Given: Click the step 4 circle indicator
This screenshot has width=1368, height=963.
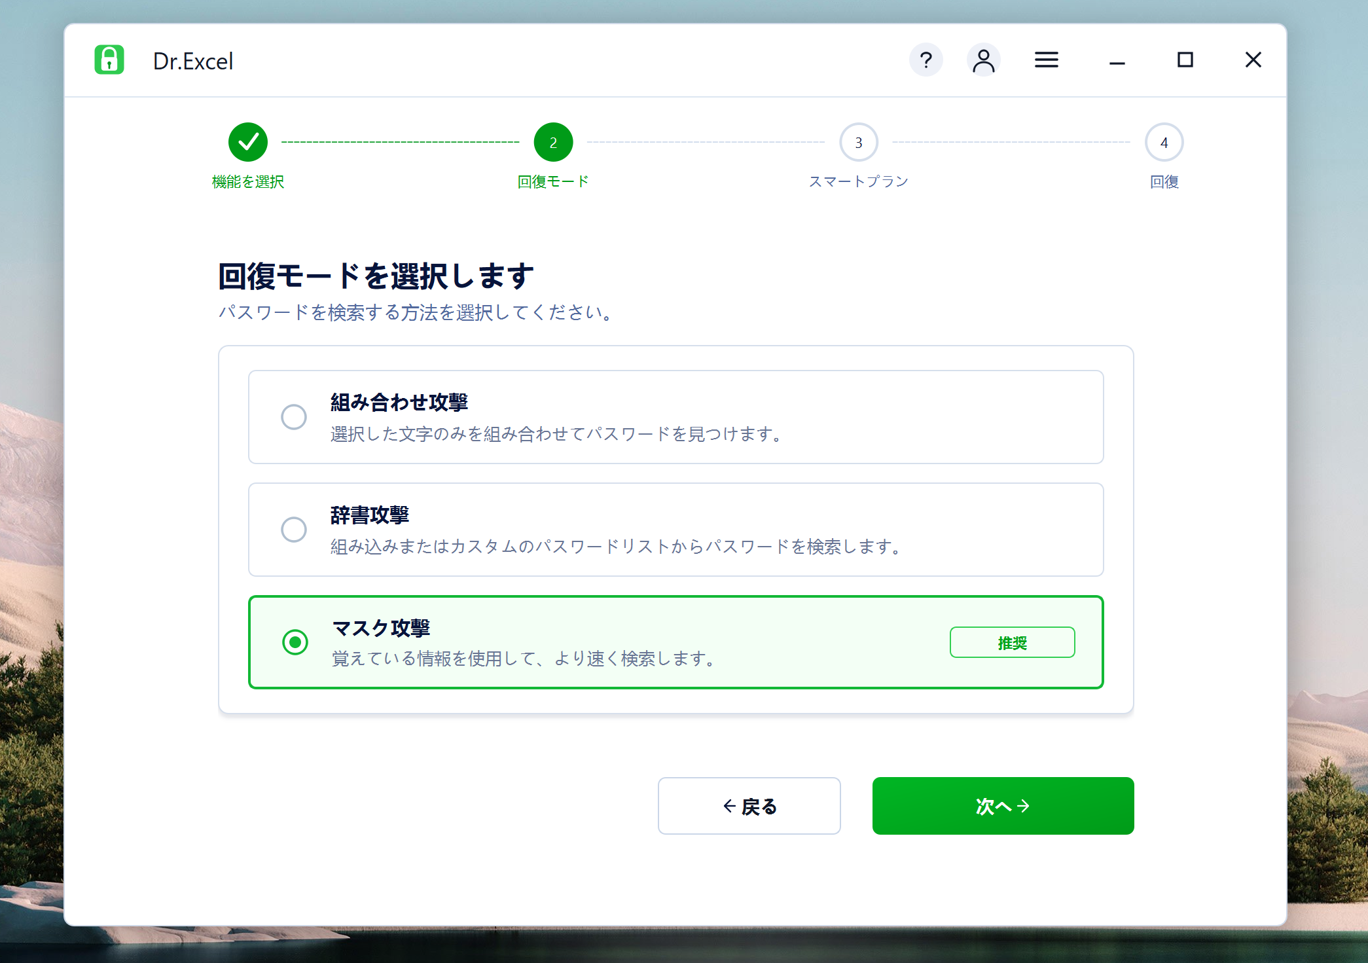Looking at the screenshot, I should coord(1164,142).
